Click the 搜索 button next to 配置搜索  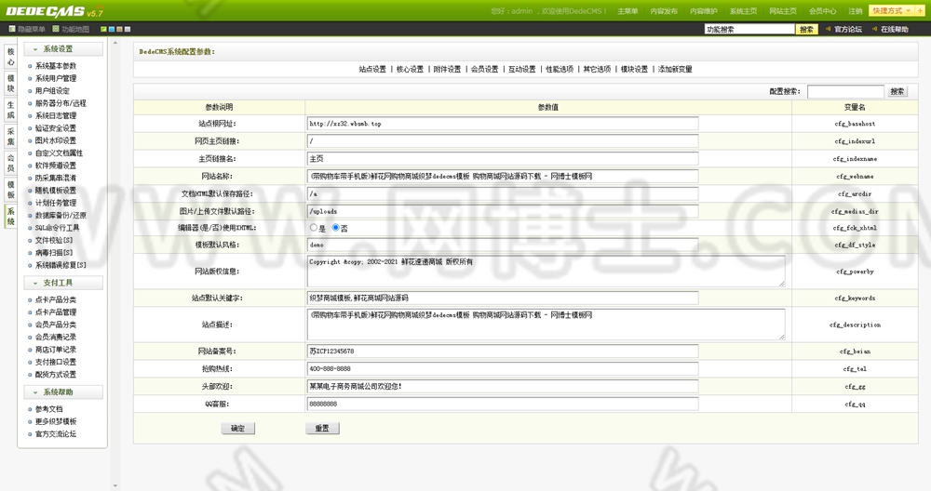coord(897,91)
